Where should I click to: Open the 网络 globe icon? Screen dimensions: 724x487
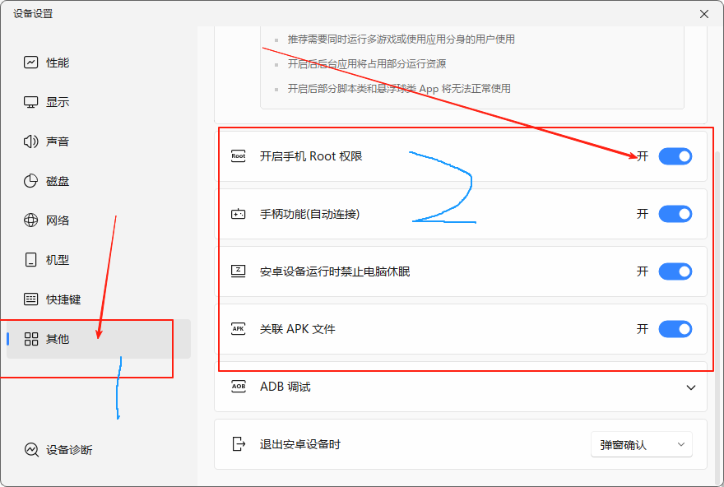tap(31, 220)
